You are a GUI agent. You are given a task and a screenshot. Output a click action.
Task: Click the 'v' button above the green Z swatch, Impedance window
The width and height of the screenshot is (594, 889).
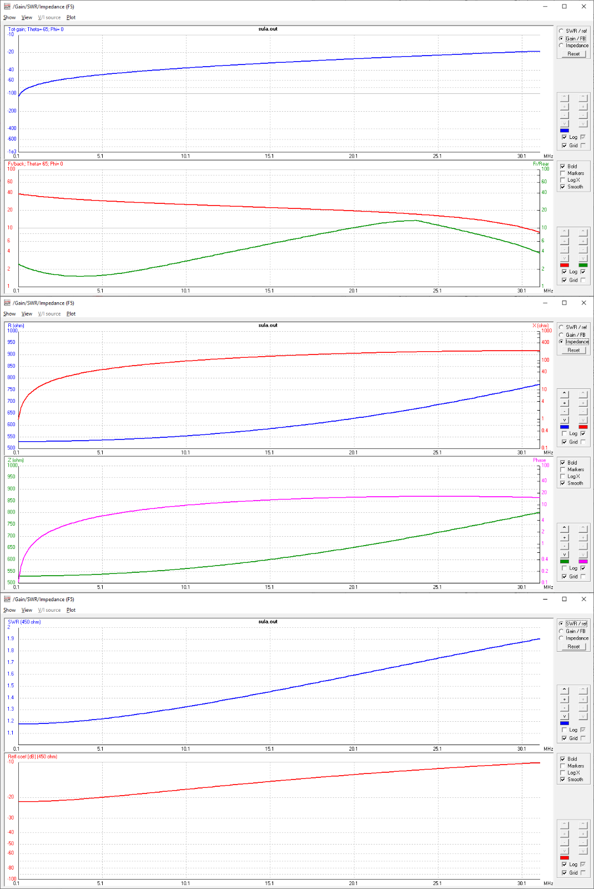[x=565, y=555]
